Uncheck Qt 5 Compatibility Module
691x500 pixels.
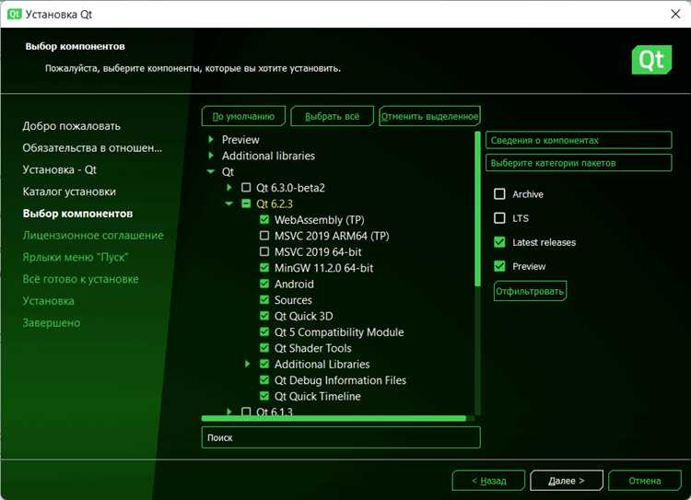pyautogui.click(x=264, y=331)
